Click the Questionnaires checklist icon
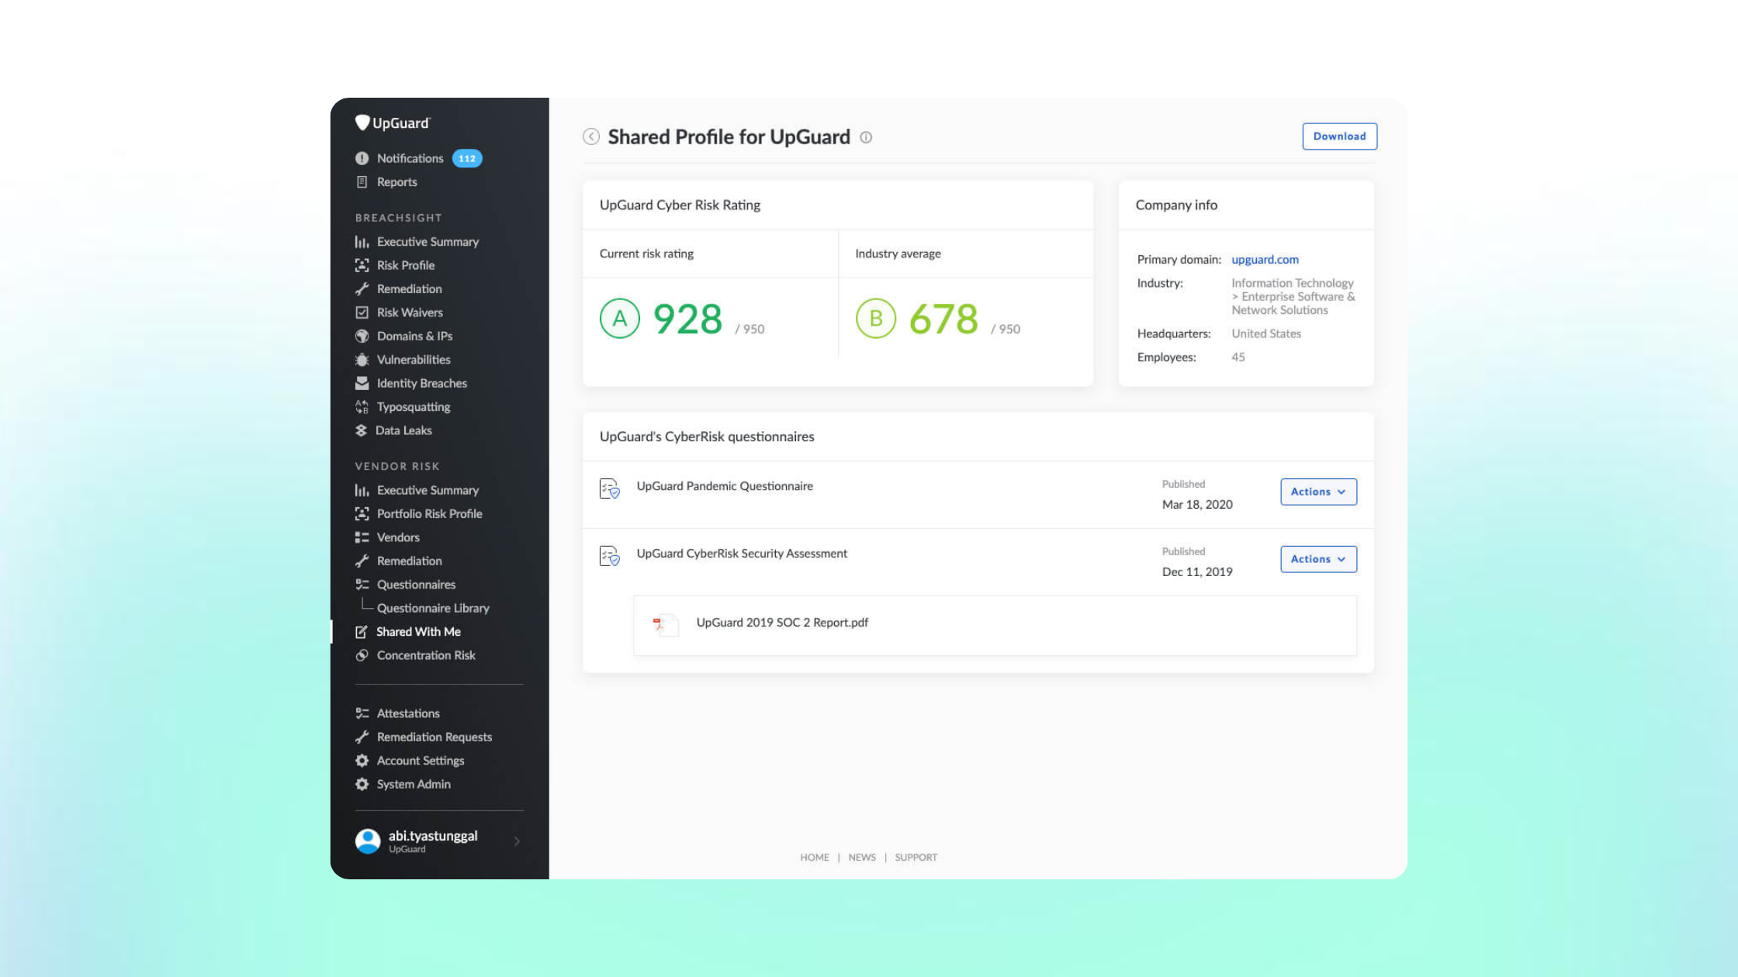Screen dimensions: 1738x977 (x=362, y=585)
